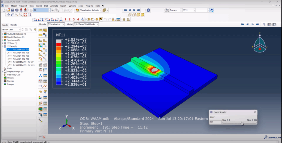Close the Frame Selector dialog

click(x=255, y=112)
